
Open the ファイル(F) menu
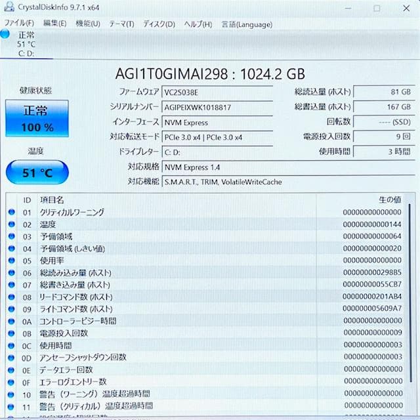click(19, 23)
